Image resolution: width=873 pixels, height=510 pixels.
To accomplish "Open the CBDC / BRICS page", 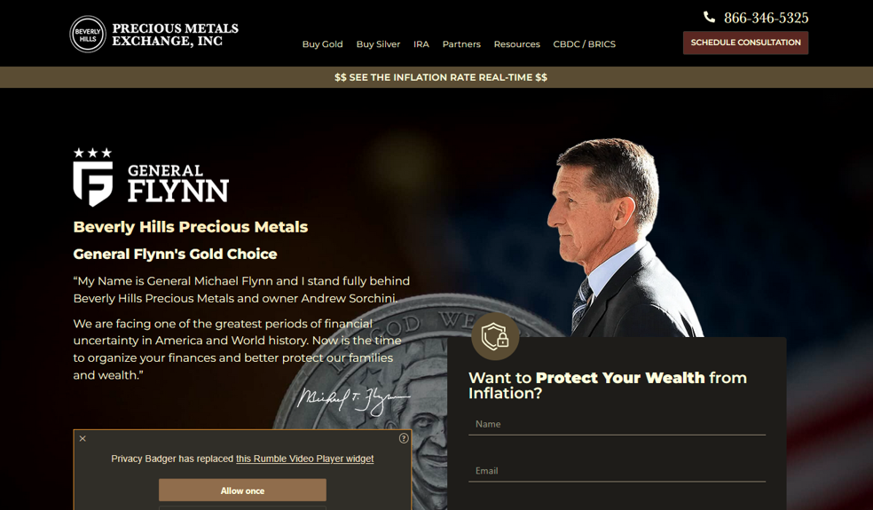I will 584,44.
